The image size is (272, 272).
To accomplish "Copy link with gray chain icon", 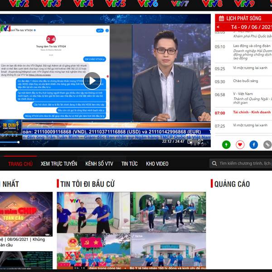I will tap(267, 145).
